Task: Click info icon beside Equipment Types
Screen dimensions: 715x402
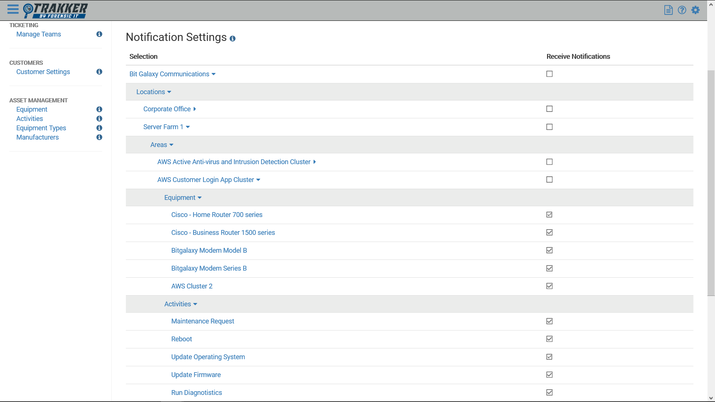Action: 99,128
